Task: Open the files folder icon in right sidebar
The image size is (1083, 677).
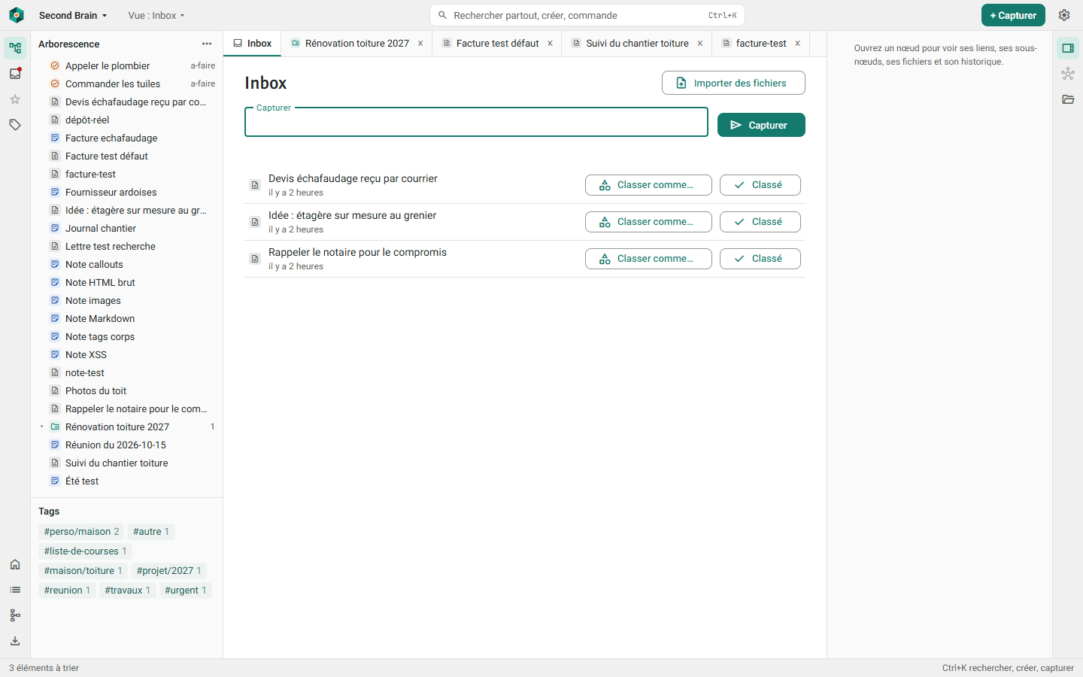Action: click(1068, 99)
